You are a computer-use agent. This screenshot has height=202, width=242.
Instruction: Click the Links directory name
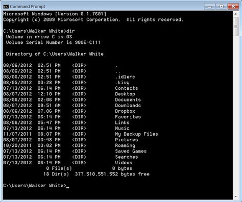[122, 122]
